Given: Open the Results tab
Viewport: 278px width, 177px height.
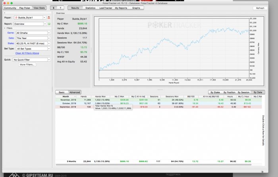Looking at the screenshot, I should [75, 8].
